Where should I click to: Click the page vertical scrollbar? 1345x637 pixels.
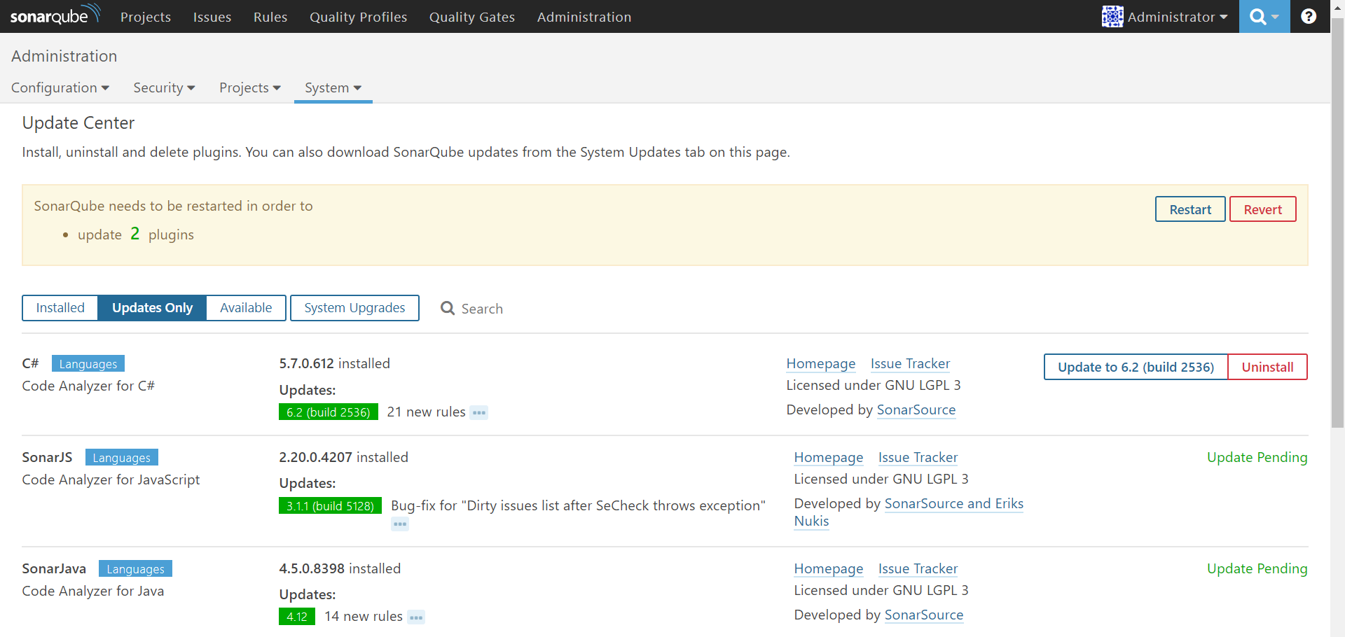[x=1337, y=224]
